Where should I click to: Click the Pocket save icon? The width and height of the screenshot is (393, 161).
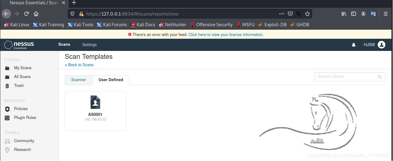tap(291, 14)
